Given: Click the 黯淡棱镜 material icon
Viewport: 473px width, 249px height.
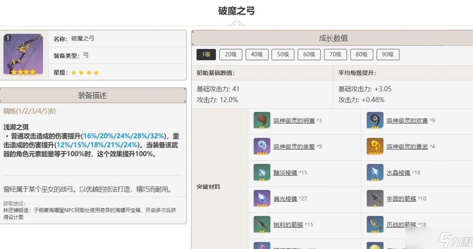Looking at the screenshot, I should point(262,173).
